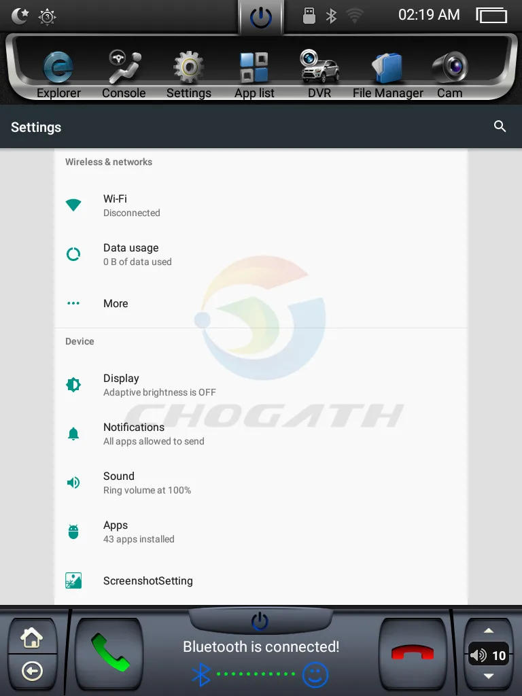The width and height of the screenshot is (522, 696).
Task: Open recent apps window icon
Action: (491, 16)
